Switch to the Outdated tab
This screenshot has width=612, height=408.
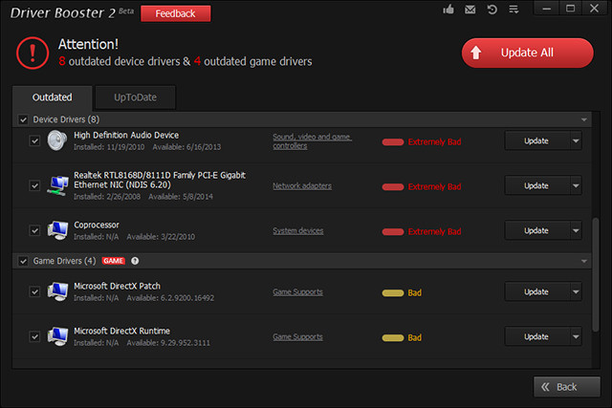click(x=53, y=97)
